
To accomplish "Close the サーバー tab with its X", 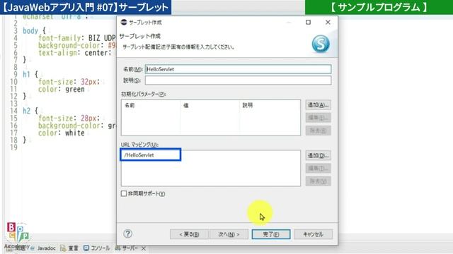I will click(144, 248).
